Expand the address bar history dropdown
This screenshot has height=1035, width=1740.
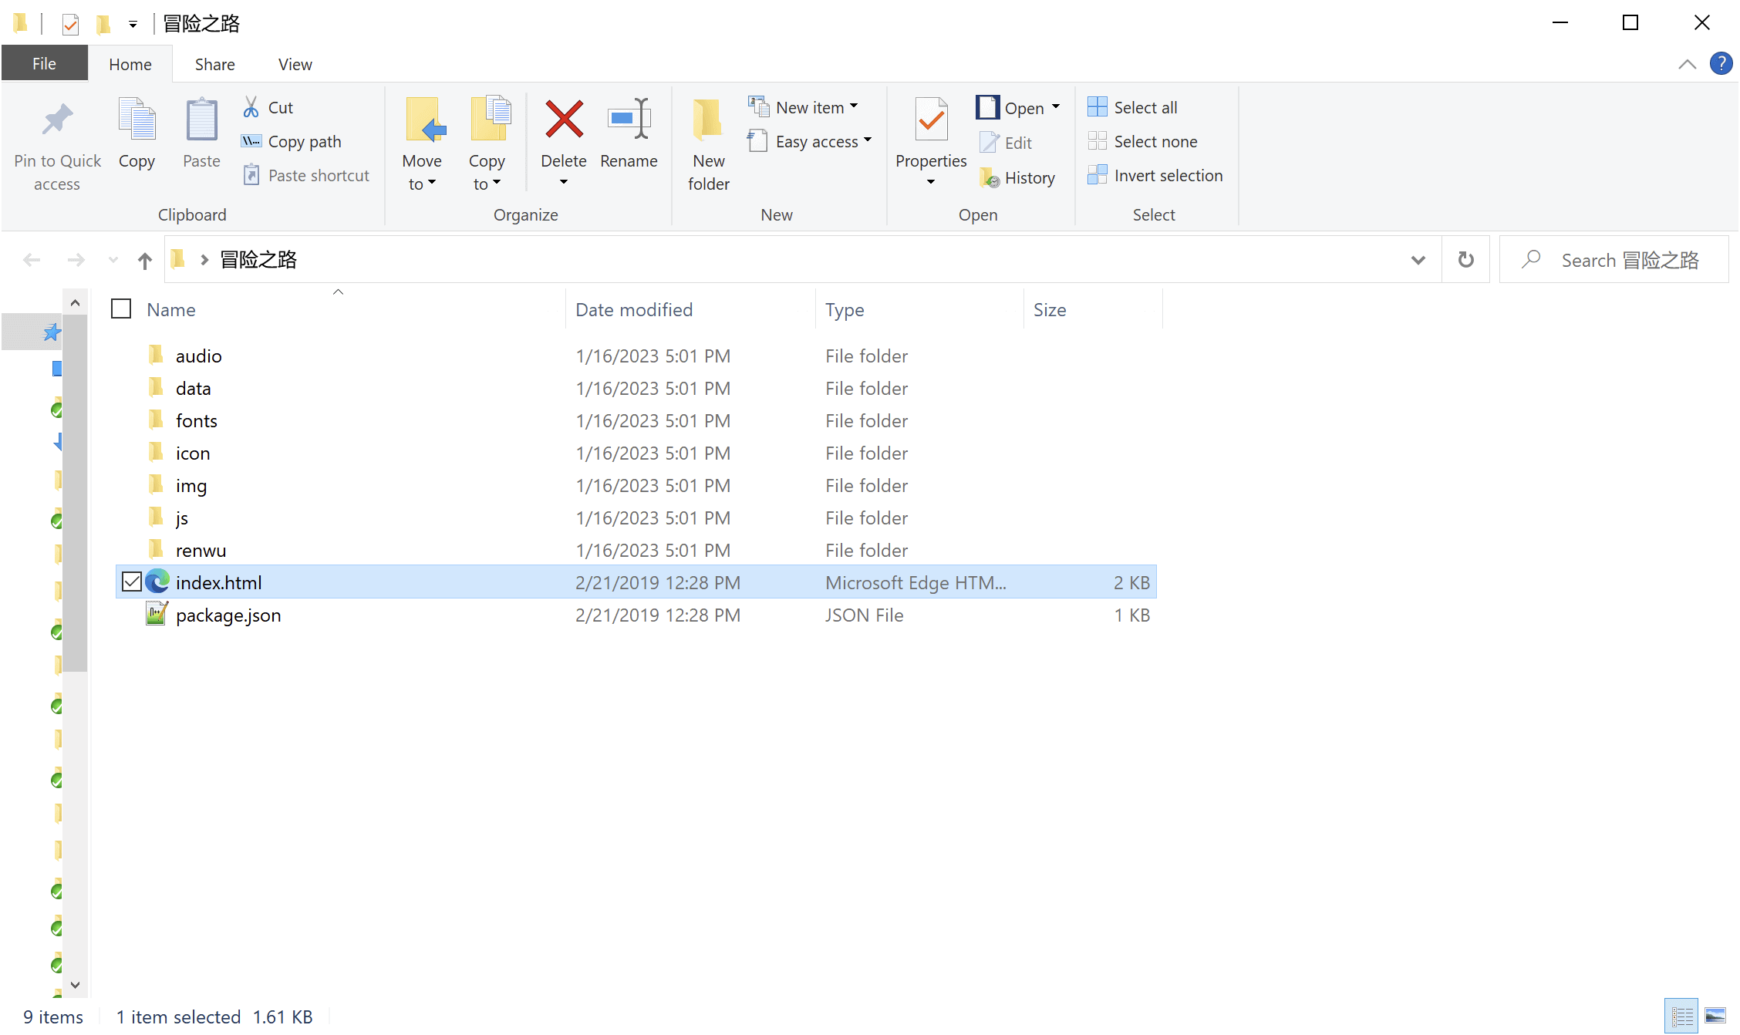tap(1418, 260)
